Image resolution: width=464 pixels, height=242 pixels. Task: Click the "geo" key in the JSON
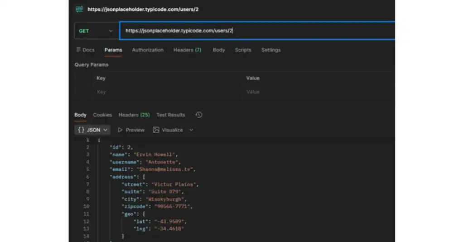tap(129, 214)
